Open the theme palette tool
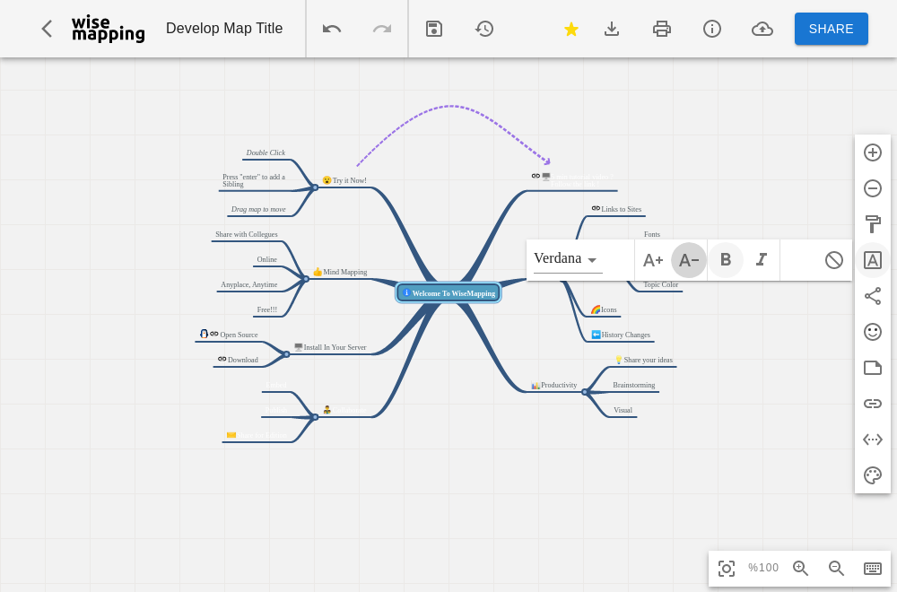Screen dimensions: 897x592 tap(873, 475)
